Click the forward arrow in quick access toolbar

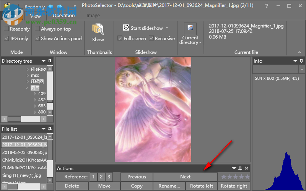[60, 6]
